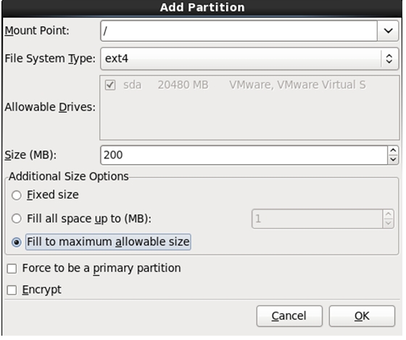Expand the File System Type ext4 selector
This screenshot has width=406, height=340.
click(x=249, y=59)
